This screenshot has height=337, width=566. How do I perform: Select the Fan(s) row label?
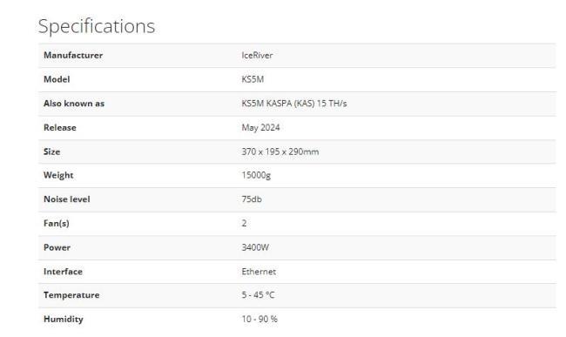coord(57,223)
